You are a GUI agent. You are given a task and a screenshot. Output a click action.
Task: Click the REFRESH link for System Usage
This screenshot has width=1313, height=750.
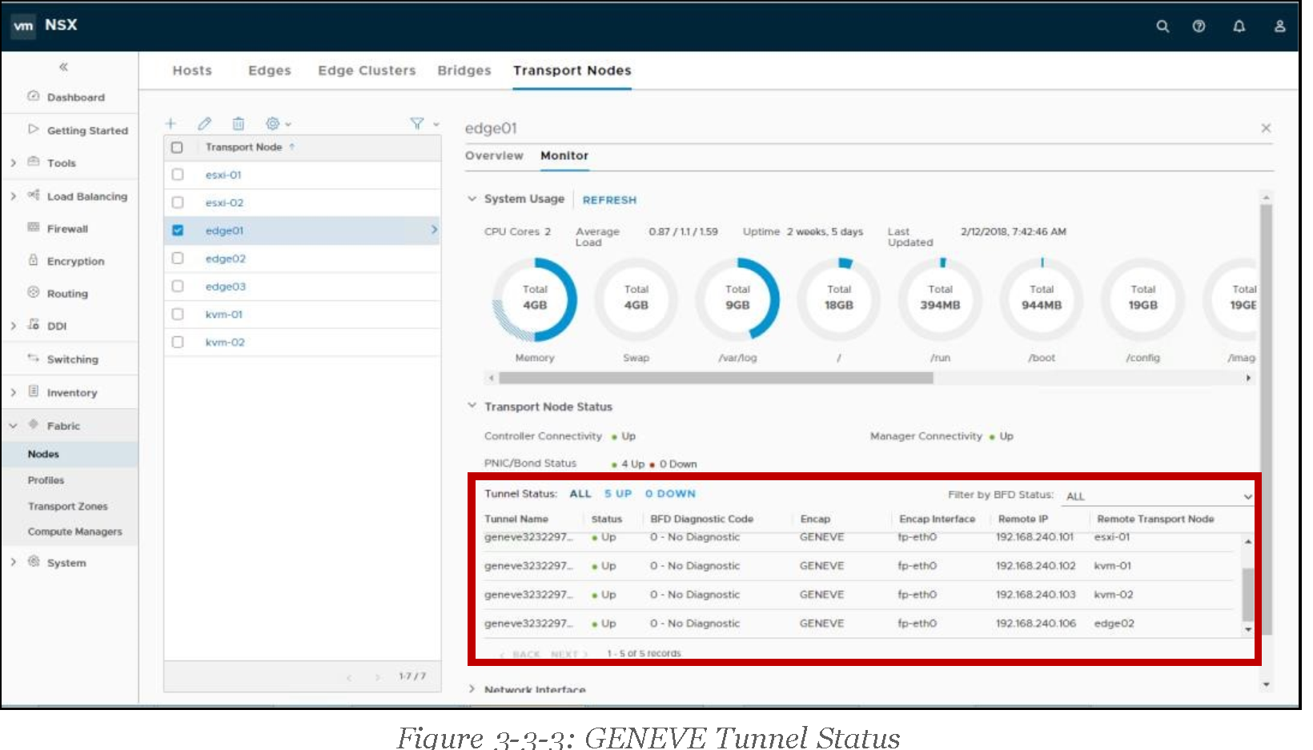coord(609,200)
